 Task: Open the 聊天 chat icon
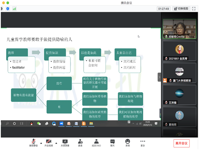pos(112,143)
